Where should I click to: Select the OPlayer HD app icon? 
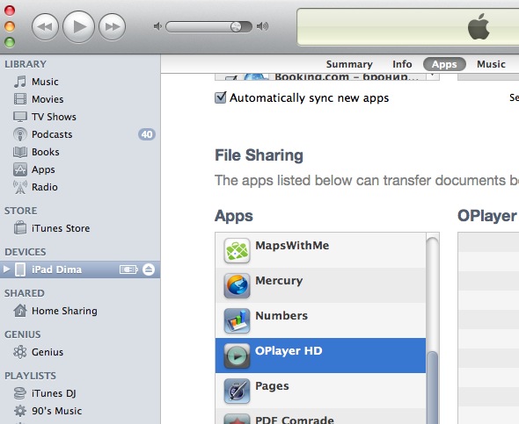(237, 356)
